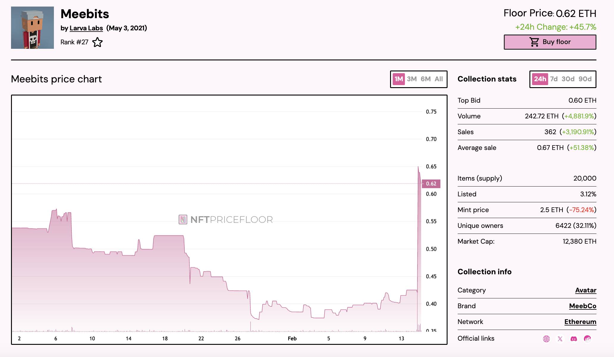Switch chart range to 6M

pyautogui.click(x=426, y=79)
